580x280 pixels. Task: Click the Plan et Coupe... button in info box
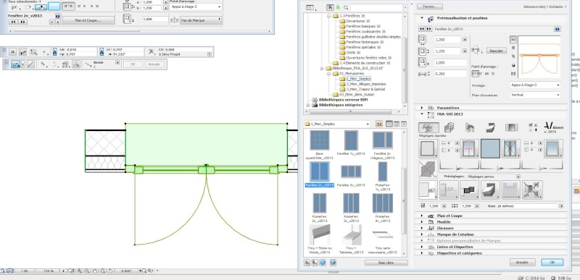(88, 20)
